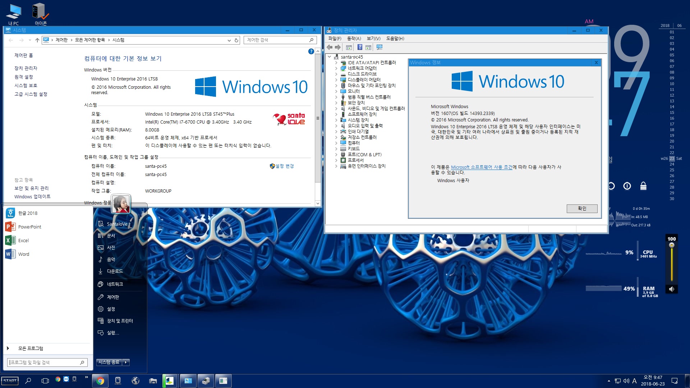
Task: Click the globe icon on the taskbar
Action: click(x=135, y=380)
